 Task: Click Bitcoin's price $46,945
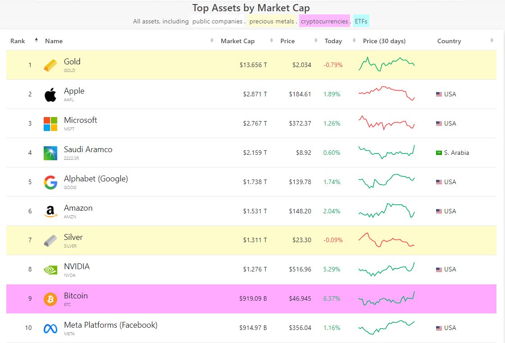tap(300, 298)
